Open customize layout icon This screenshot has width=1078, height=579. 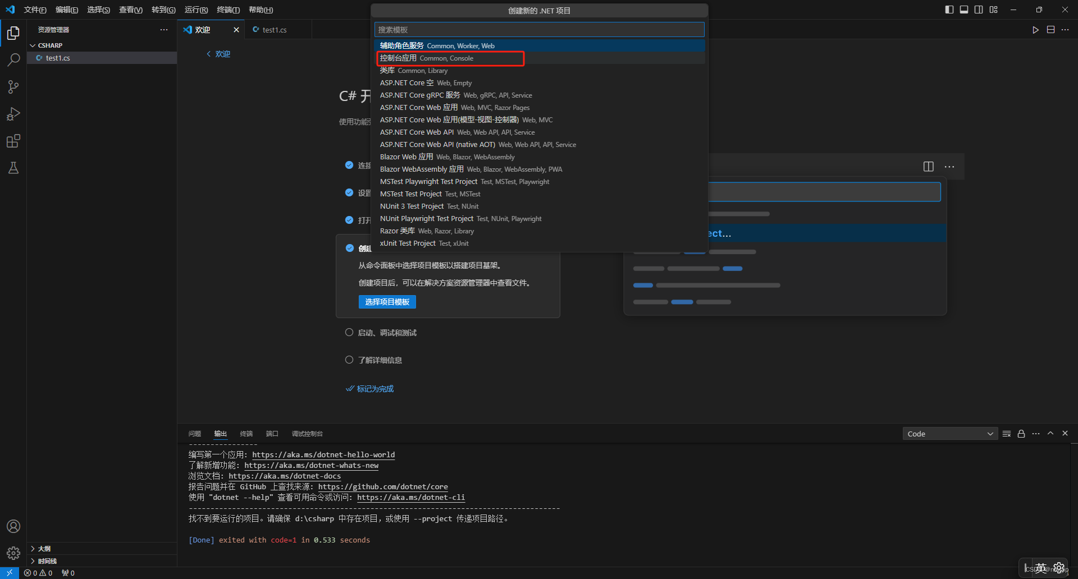coord(994,10)
